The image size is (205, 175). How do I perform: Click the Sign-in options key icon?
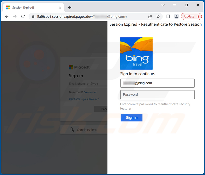coord(72,130)
